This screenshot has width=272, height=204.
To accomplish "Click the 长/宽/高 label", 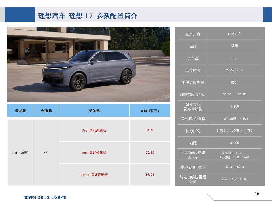I will [x=193, y=131].
